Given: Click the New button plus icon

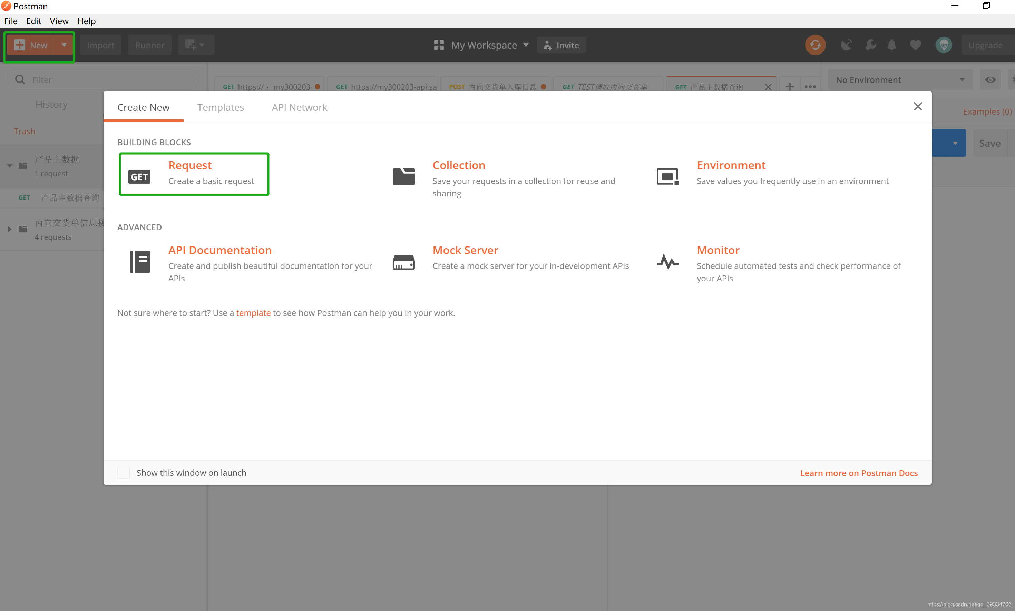Looking at the screenshot, I should click(19, 45).
